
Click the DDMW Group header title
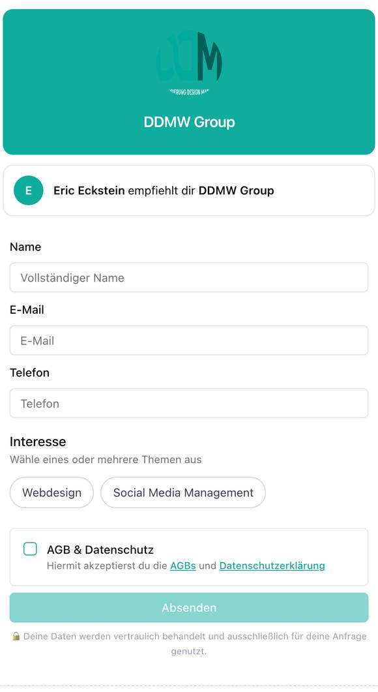pos(189,122)
